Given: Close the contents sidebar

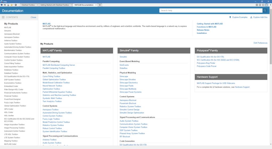Looking at the screenshot, I should click(33, 17).
